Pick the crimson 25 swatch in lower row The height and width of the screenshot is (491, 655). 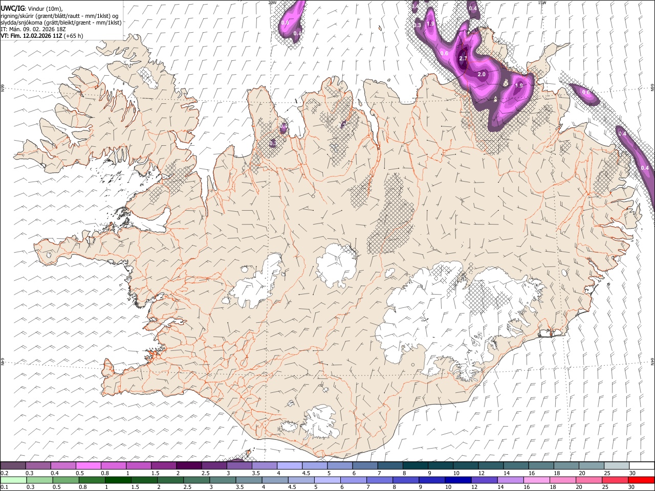coord(616,480)
